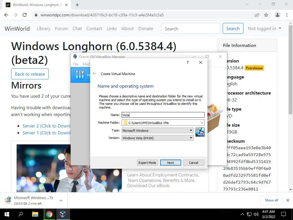Click the WinWorld logo text
Viewport: 293px width, 220px height.
pos(17,28)
